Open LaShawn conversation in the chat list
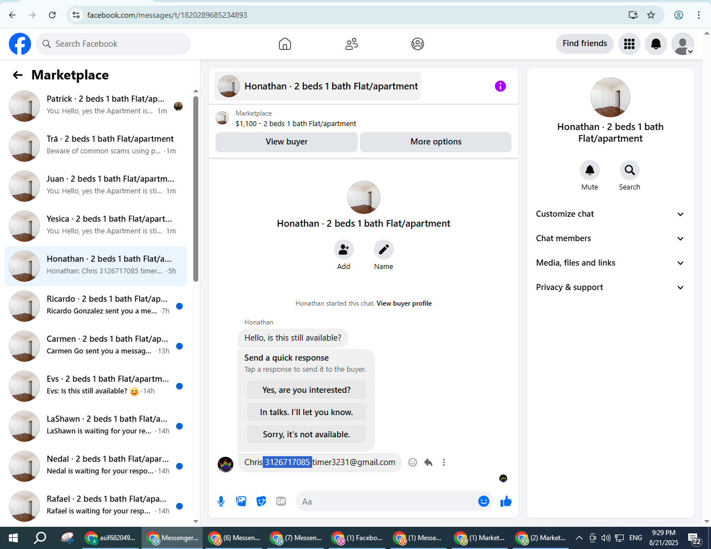 tap(96, 426)
